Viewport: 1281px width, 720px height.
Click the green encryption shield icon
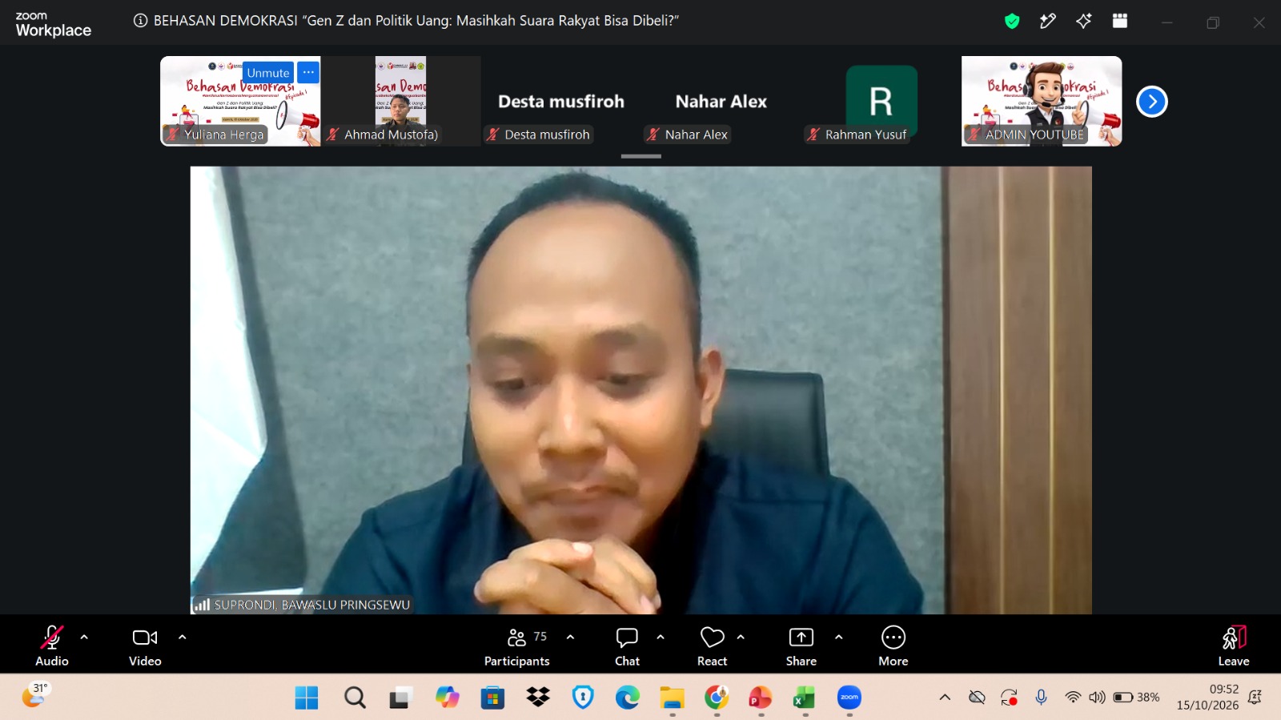point(1012,22)
